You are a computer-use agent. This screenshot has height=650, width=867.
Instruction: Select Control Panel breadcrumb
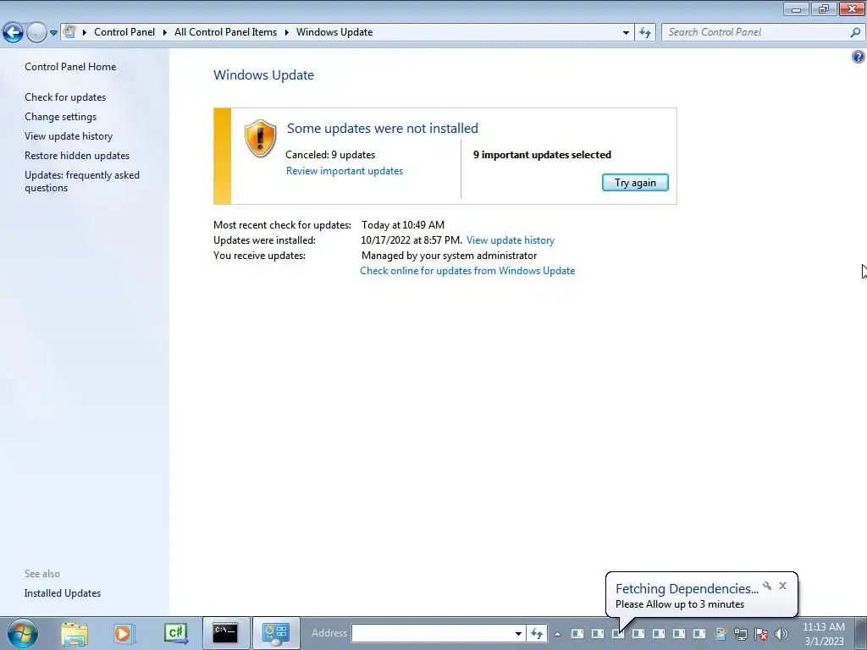coord(124,32)
